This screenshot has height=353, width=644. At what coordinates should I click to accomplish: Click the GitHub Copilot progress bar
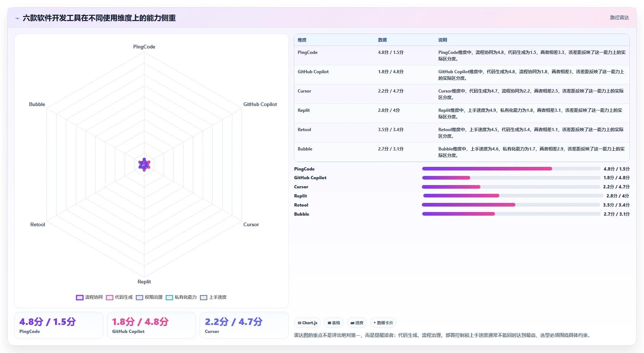(x=511, y=178)
